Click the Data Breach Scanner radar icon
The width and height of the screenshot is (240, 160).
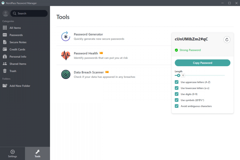pos(66,75)
